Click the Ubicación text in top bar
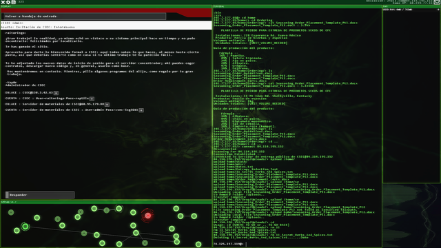 pyautogui.click(x=400, y=1)
